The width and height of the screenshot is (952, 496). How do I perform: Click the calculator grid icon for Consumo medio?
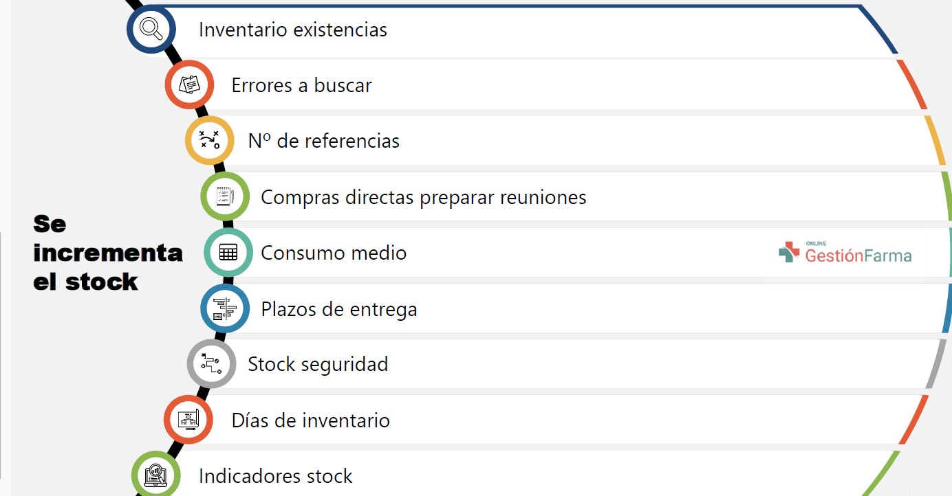coord(228,252)
